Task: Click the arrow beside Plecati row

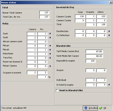Action: point(50,50)
